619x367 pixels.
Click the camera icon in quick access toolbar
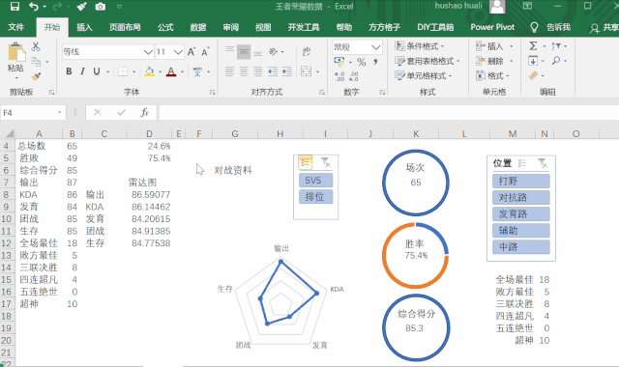coord(101,7)
